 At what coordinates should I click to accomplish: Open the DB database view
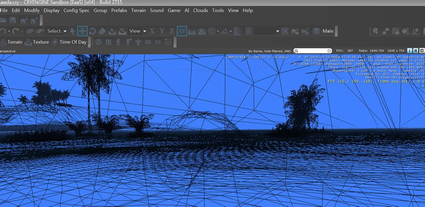148,42
